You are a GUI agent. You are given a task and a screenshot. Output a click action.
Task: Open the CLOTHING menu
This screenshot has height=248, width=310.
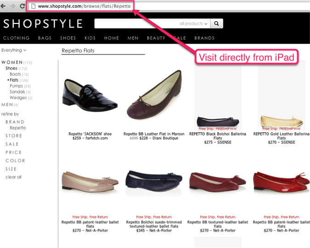16,38
